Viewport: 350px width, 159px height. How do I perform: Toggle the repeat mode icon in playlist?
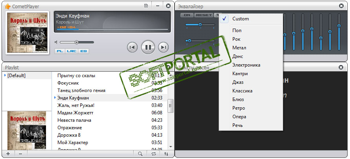(x=154, y=154)
